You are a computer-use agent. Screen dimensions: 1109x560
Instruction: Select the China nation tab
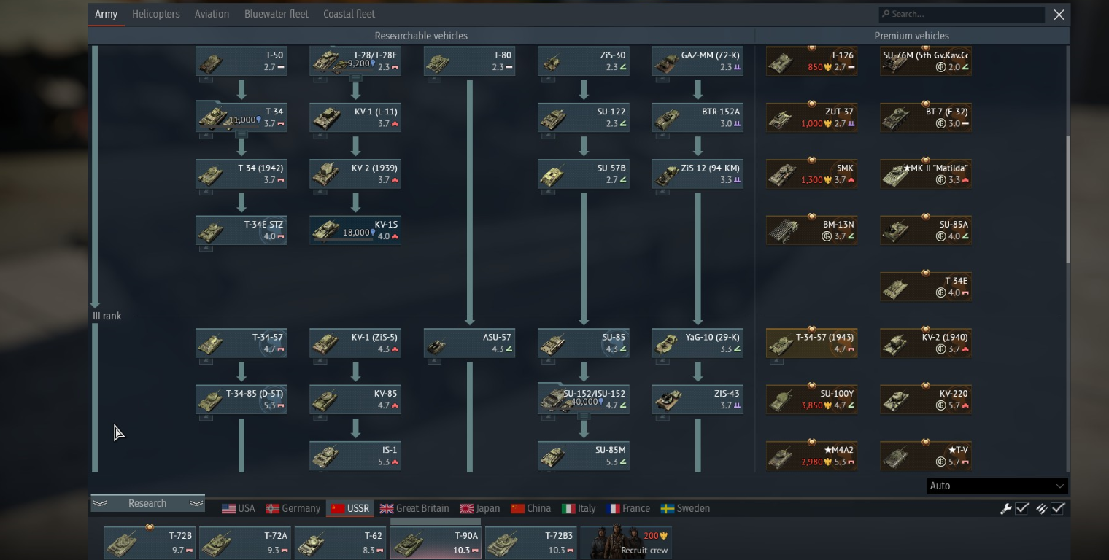pos(530,508)
